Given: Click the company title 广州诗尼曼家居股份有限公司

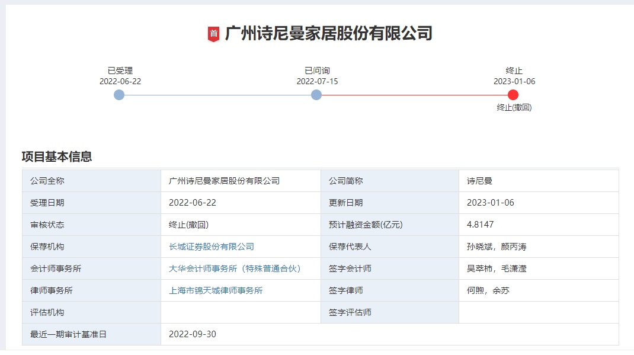Looking at the screenshot, I should 328,33.
